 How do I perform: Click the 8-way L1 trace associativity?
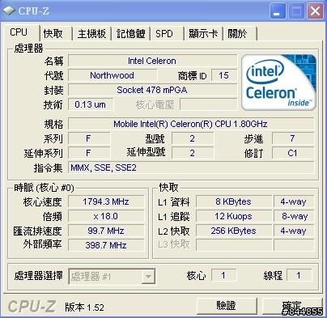pyautogui.click(x=294, y=216)
